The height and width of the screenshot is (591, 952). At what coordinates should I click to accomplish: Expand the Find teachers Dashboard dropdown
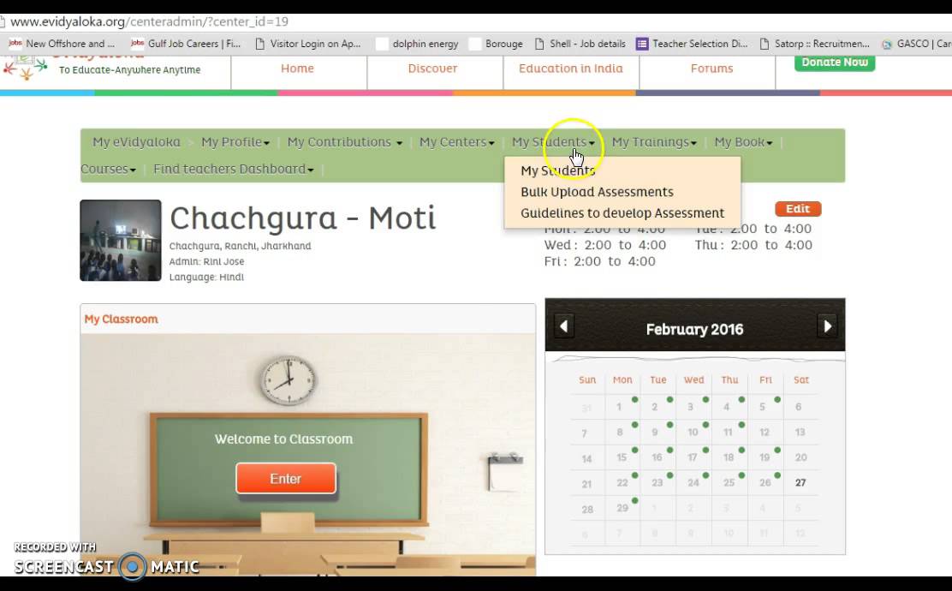[233, 169]
